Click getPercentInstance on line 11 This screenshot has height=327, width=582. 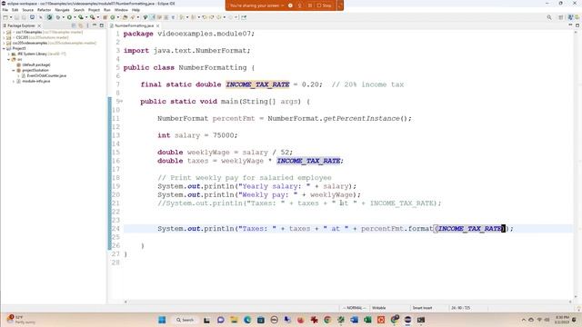pos(361,119)
